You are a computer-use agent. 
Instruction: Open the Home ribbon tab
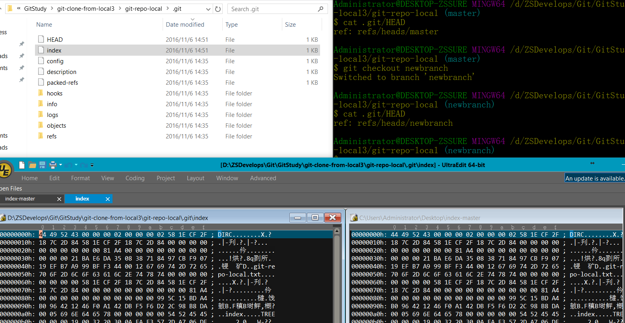click(30, 178)
